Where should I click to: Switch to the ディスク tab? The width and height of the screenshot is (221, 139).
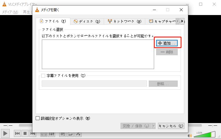(87, 22)
